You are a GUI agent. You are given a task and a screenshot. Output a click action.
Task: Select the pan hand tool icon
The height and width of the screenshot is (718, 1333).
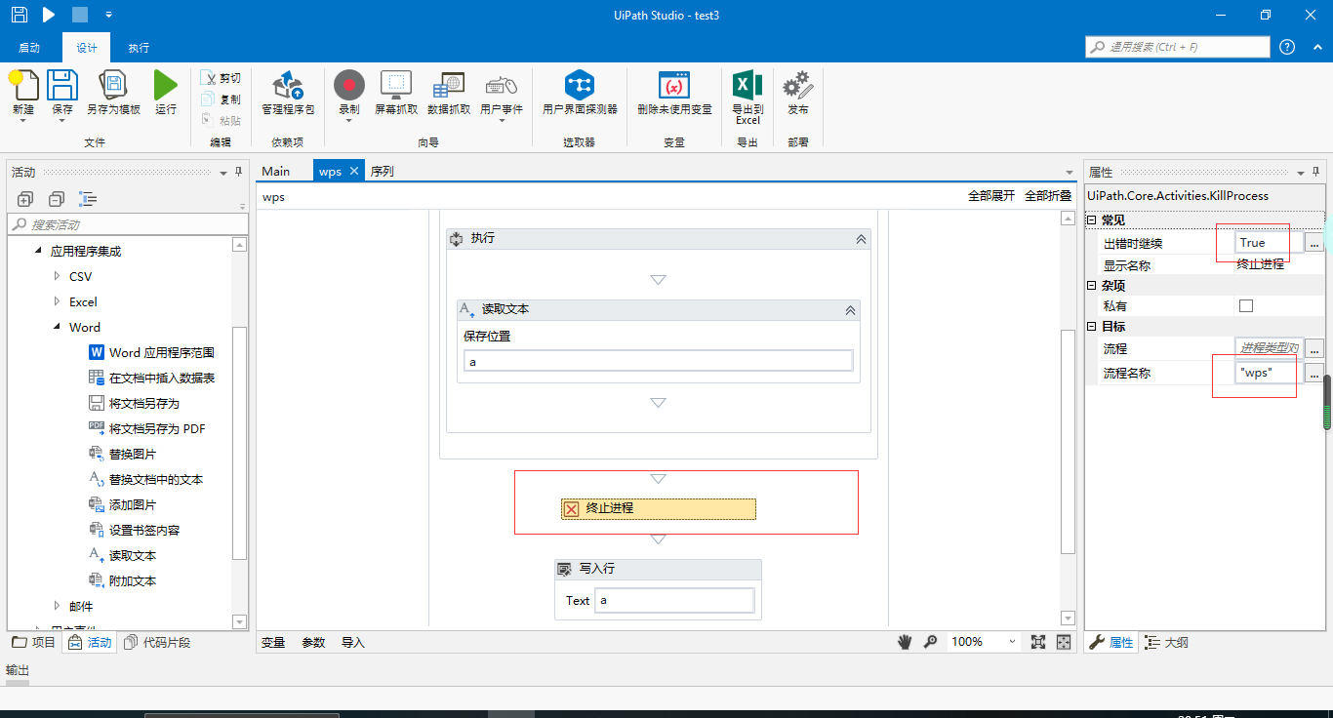coord(905,642)
